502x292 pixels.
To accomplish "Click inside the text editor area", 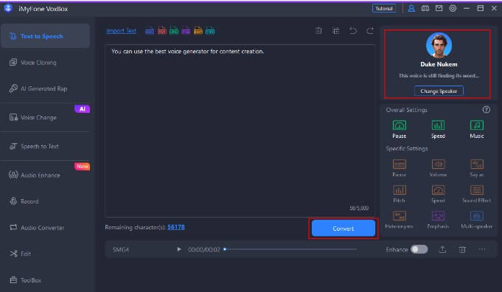I will pyautogui.click(x=240, y=131).
